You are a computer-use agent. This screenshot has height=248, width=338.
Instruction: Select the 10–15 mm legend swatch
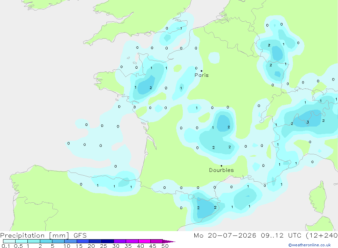(71, 241)
